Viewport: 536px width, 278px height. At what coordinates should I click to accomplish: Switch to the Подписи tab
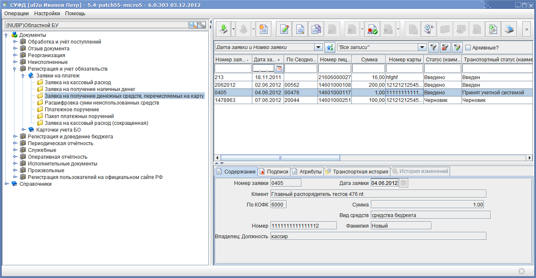(x=274, y=171)
